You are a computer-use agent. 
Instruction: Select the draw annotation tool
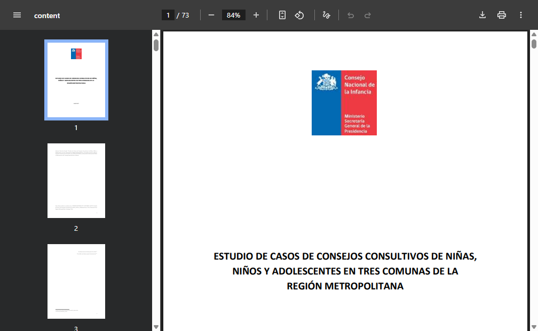(326, 15)
